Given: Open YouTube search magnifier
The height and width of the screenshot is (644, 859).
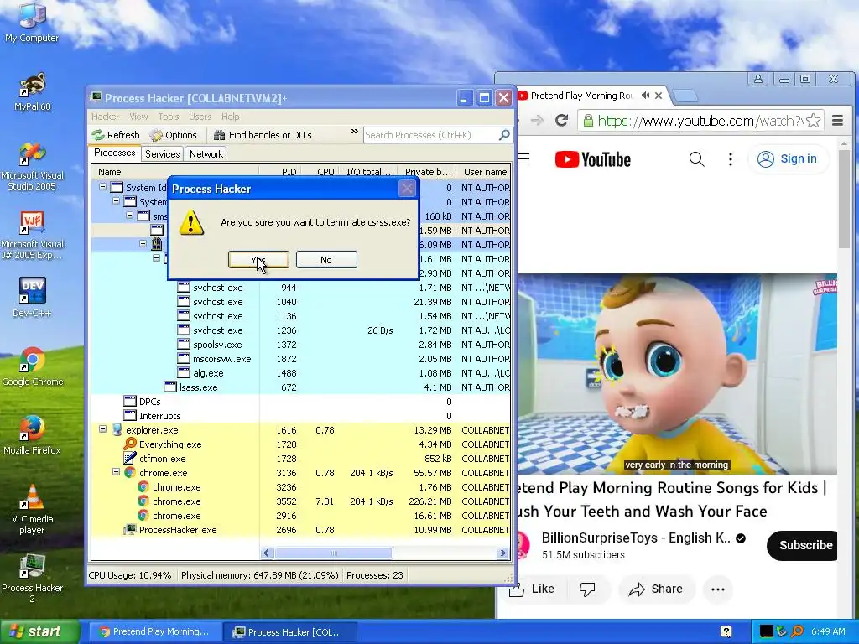Looking at the screenshot, I should click(x=696, y=159).
